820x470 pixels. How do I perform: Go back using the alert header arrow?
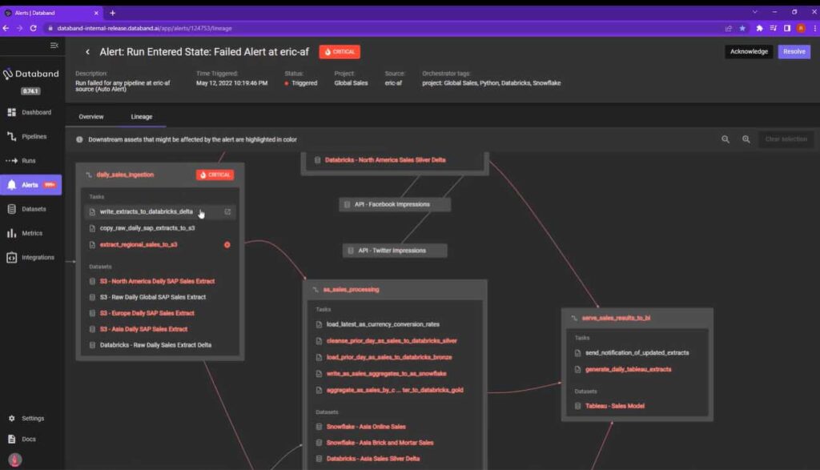pos(87,52)
